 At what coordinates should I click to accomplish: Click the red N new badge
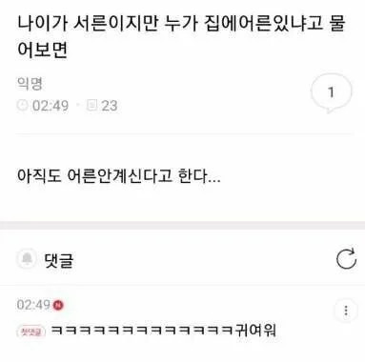(58, 305)
